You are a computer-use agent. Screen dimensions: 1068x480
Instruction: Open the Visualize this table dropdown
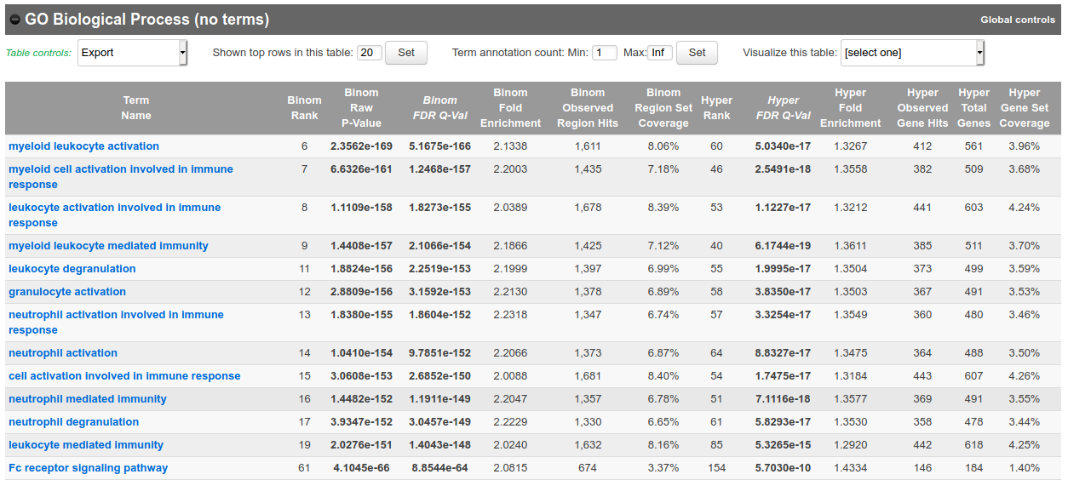point(912,53)
